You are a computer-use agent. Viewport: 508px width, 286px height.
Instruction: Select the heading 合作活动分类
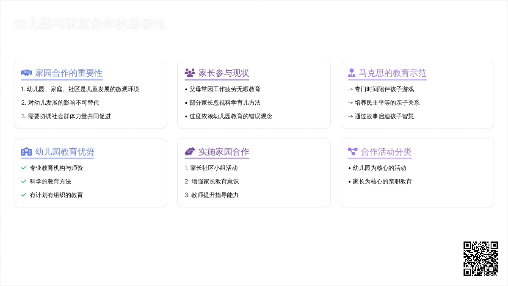[386, 152]
